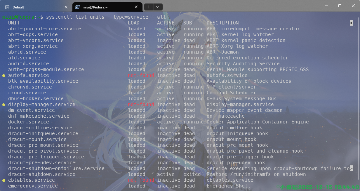Screen dimensions: 360x191
Task: Click the UNIT column header text
Action: coord(14,23)
